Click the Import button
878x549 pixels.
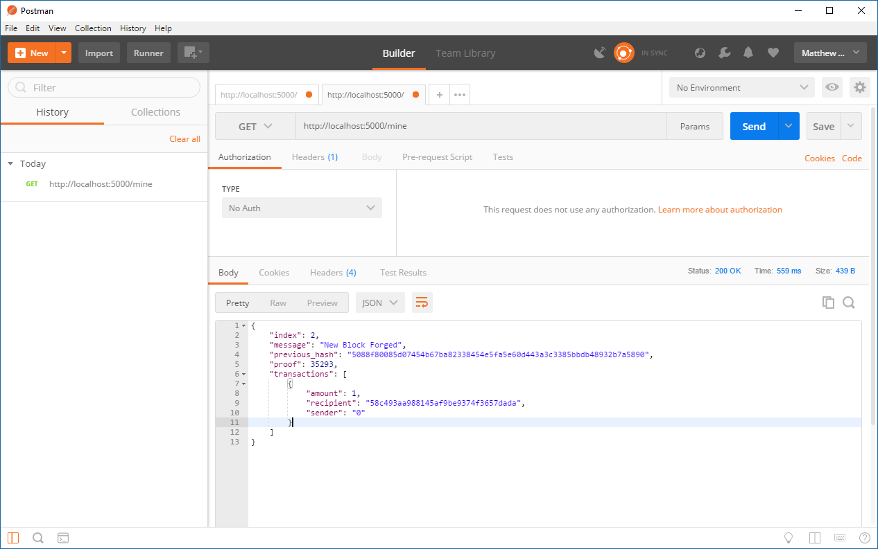coord(99,53)
